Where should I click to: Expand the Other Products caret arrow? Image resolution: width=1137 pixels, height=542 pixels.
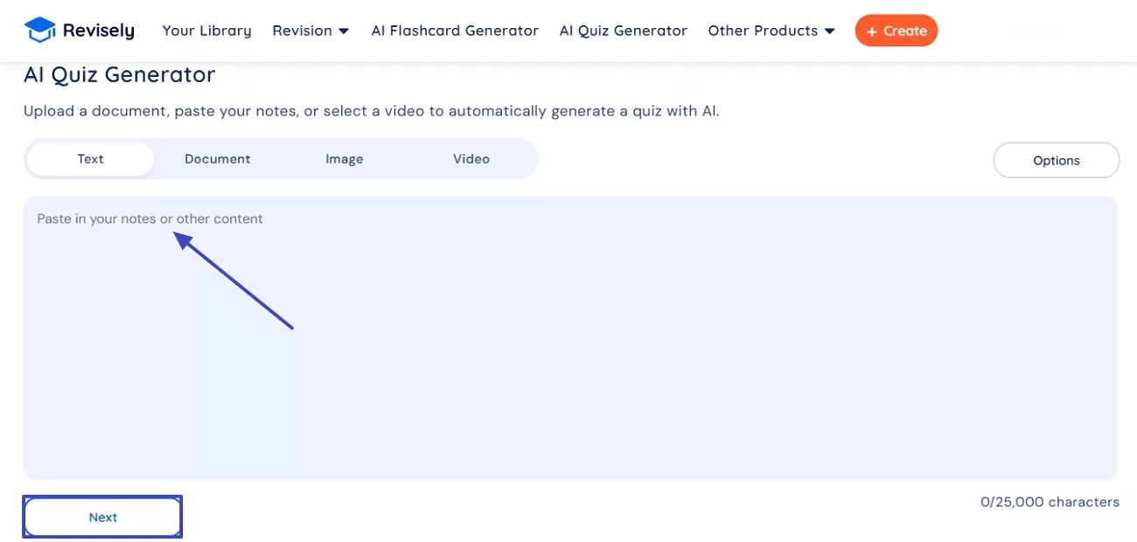coord(830,31)
